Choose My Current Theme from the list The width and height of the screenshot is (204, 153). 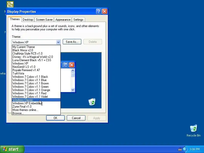click(36, 47)
